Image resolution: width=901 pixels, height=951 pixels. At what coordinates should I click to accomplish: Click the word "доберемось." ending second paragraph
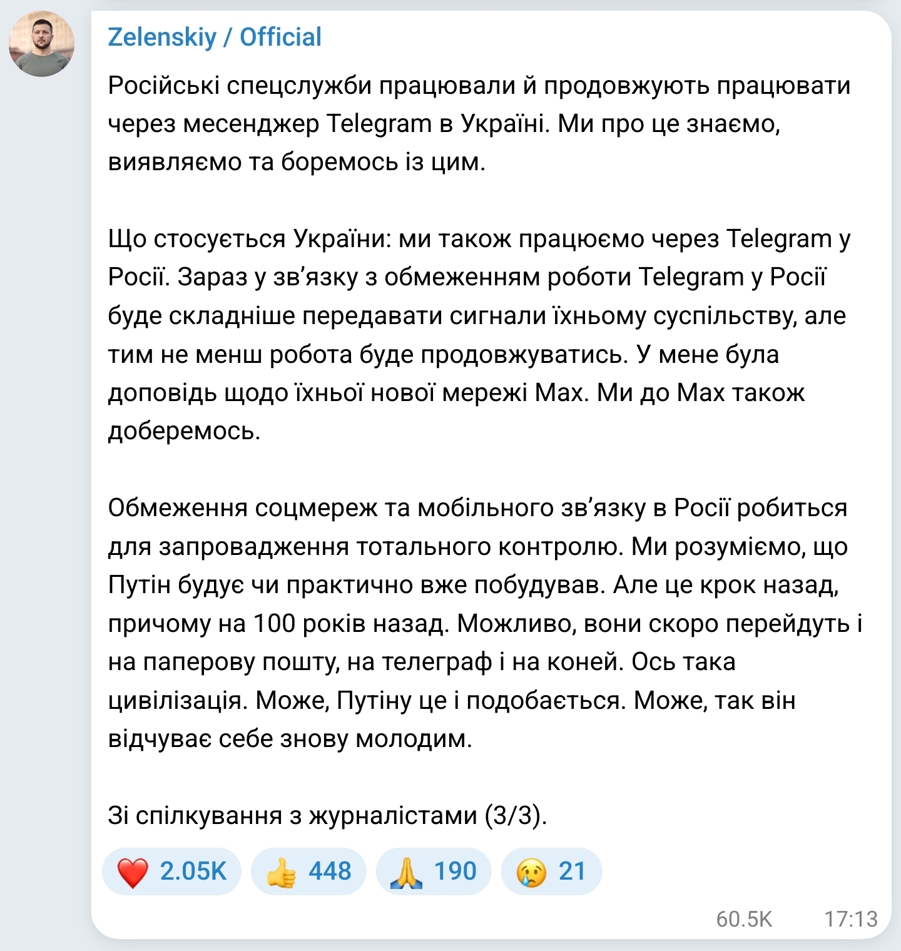pyautogui.click(x=184, y=431)
